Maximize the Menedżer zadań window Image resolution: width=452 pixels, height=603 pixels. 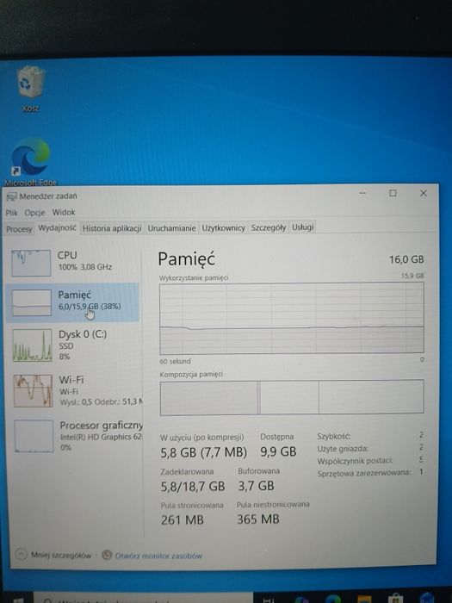[x=393, y=193]
